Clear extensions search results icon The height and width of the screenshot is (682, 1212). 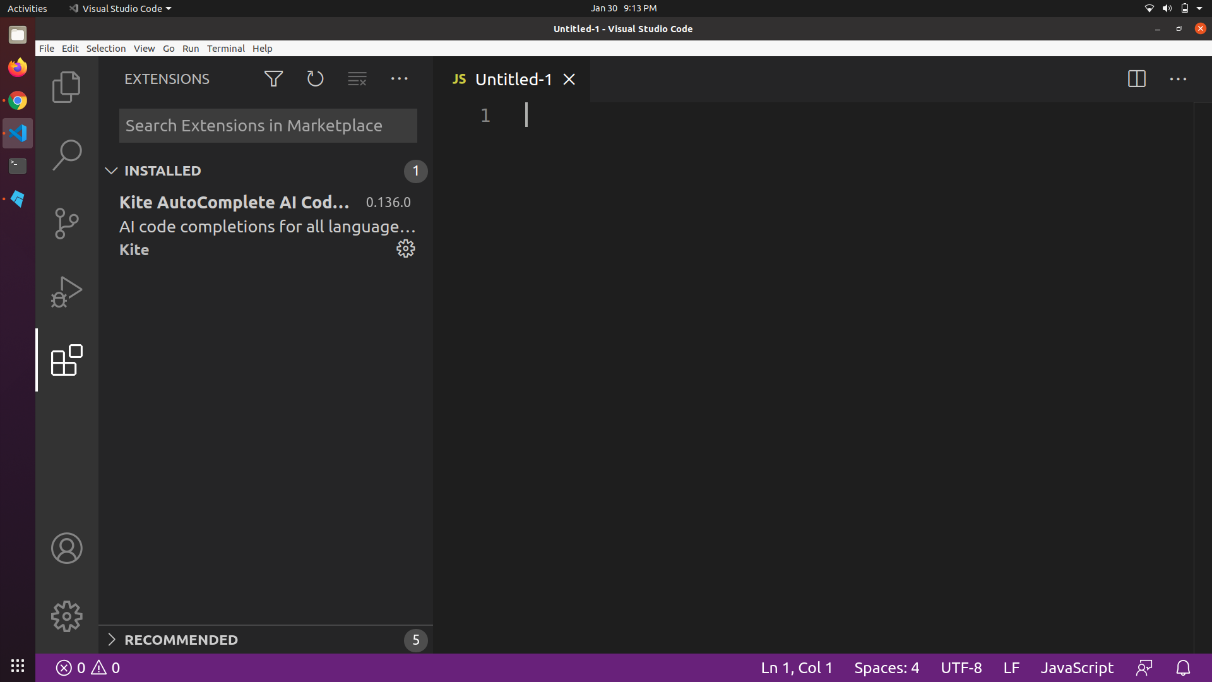coord(357,79)
